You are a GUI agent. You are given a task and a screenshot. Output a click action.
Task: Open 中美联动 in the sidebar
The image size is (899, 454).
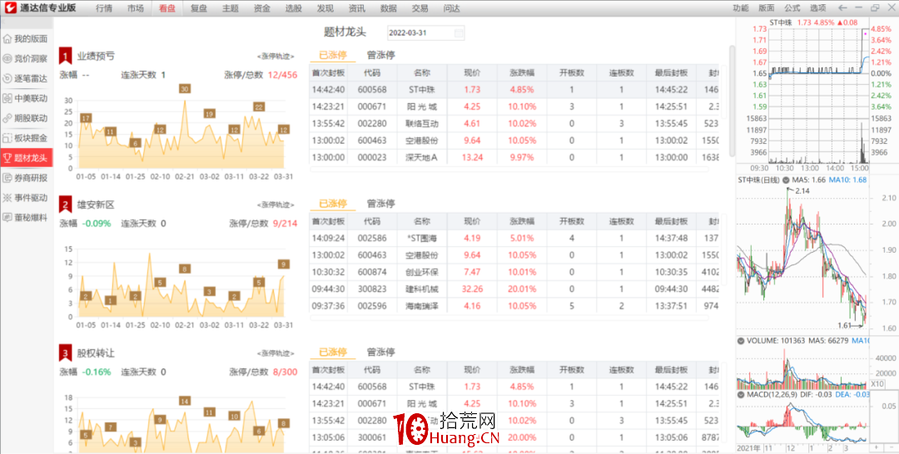(x=27, y=98)
